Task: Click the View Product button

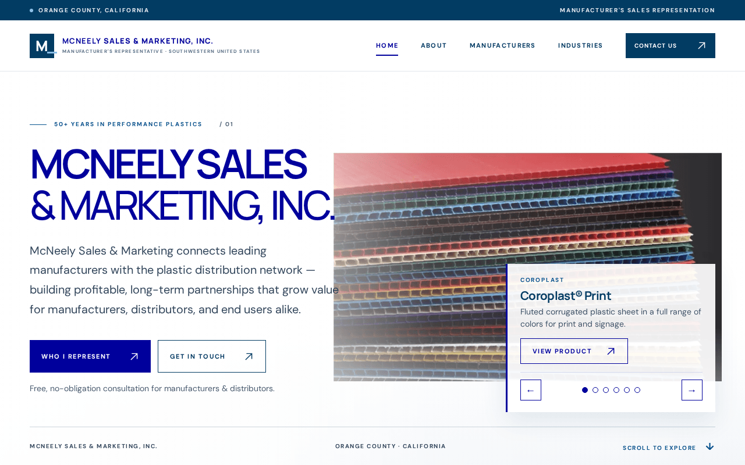Action: (574, 351)
